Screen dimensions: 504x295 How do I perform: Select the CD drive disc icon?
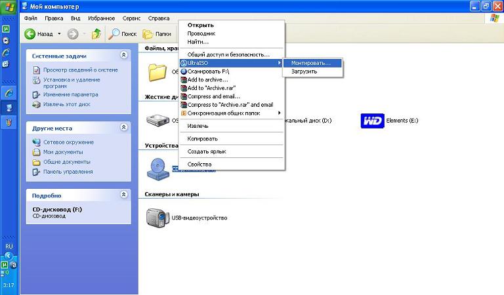(158, 168)
